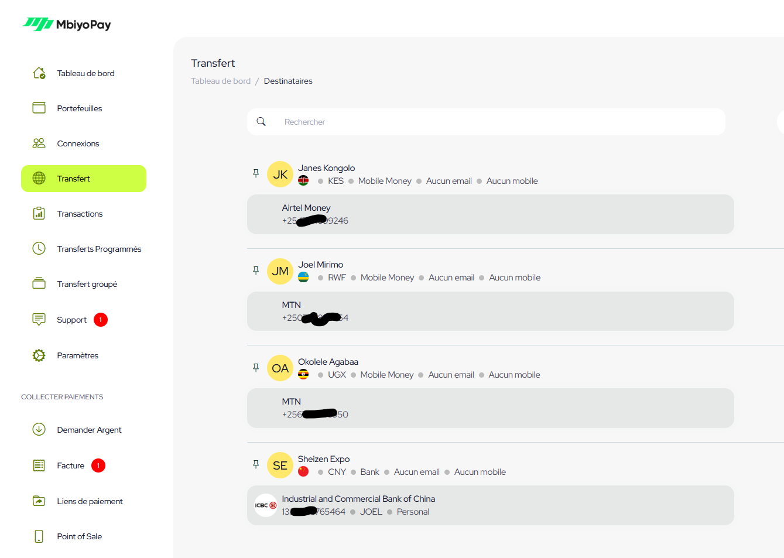Click the Tableau de bord breadcrumb link
The width and height of the screenshot is (784, 558).
(x=221, y=81)
